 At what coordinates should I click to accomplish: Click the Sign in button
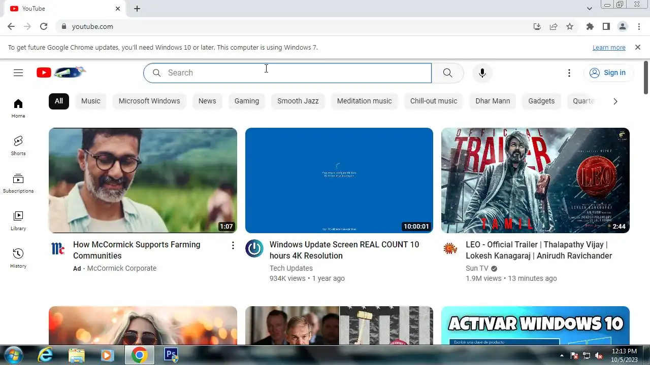coord(608,72)
